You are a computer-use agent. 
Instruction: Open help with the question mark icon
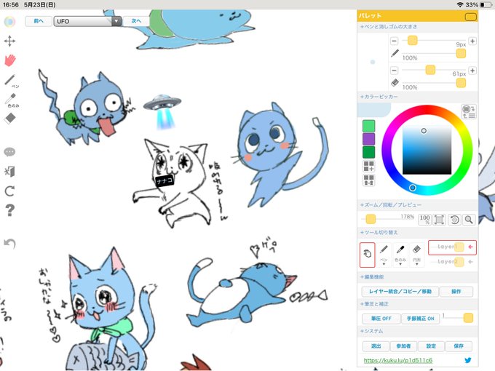coord(9,210)
